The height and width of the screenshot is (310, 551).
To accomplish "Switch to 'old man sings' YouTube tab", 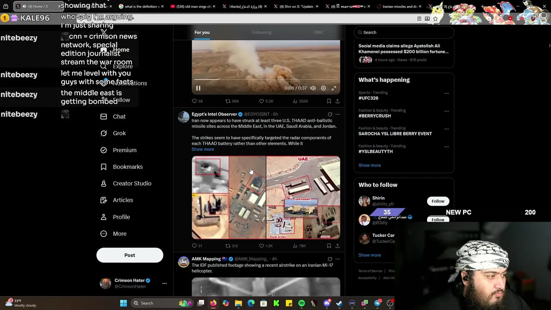I will tap(193, 6).
